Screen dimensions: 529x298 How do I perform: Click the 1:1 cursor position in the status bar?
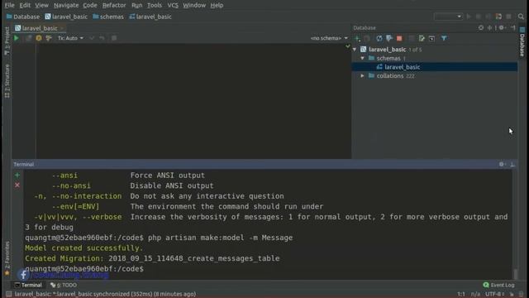tap(461, 294)
